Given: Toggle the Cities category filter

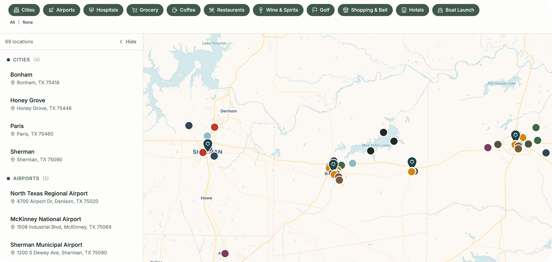Looking at the screenshot, I should tap(24, 10).
